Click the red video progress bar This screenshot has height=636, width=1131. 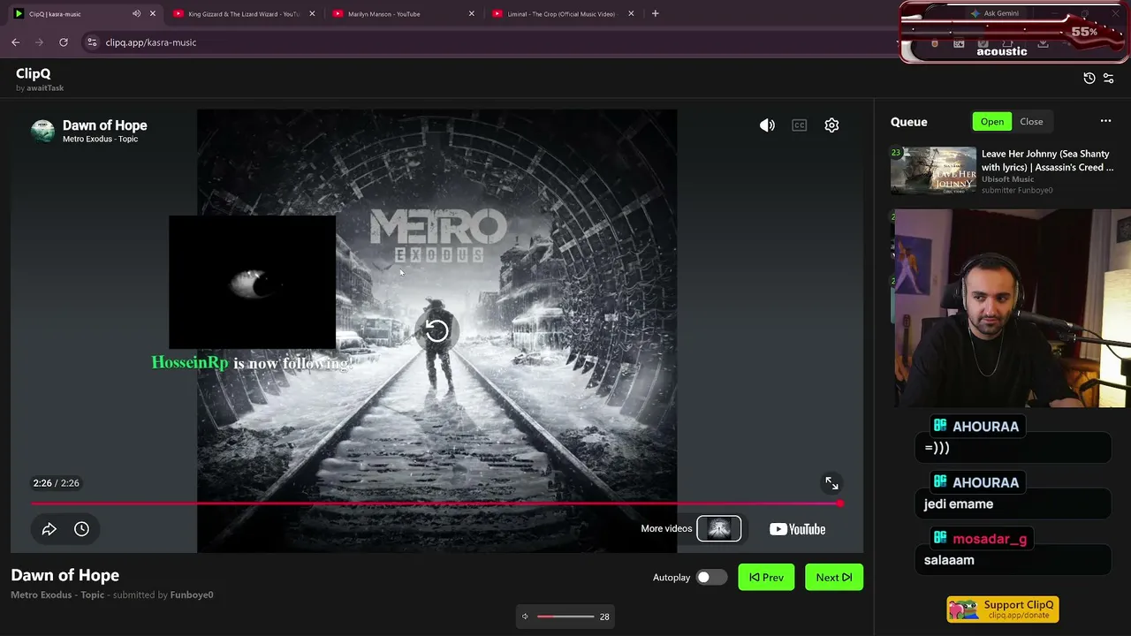(436, 503)
